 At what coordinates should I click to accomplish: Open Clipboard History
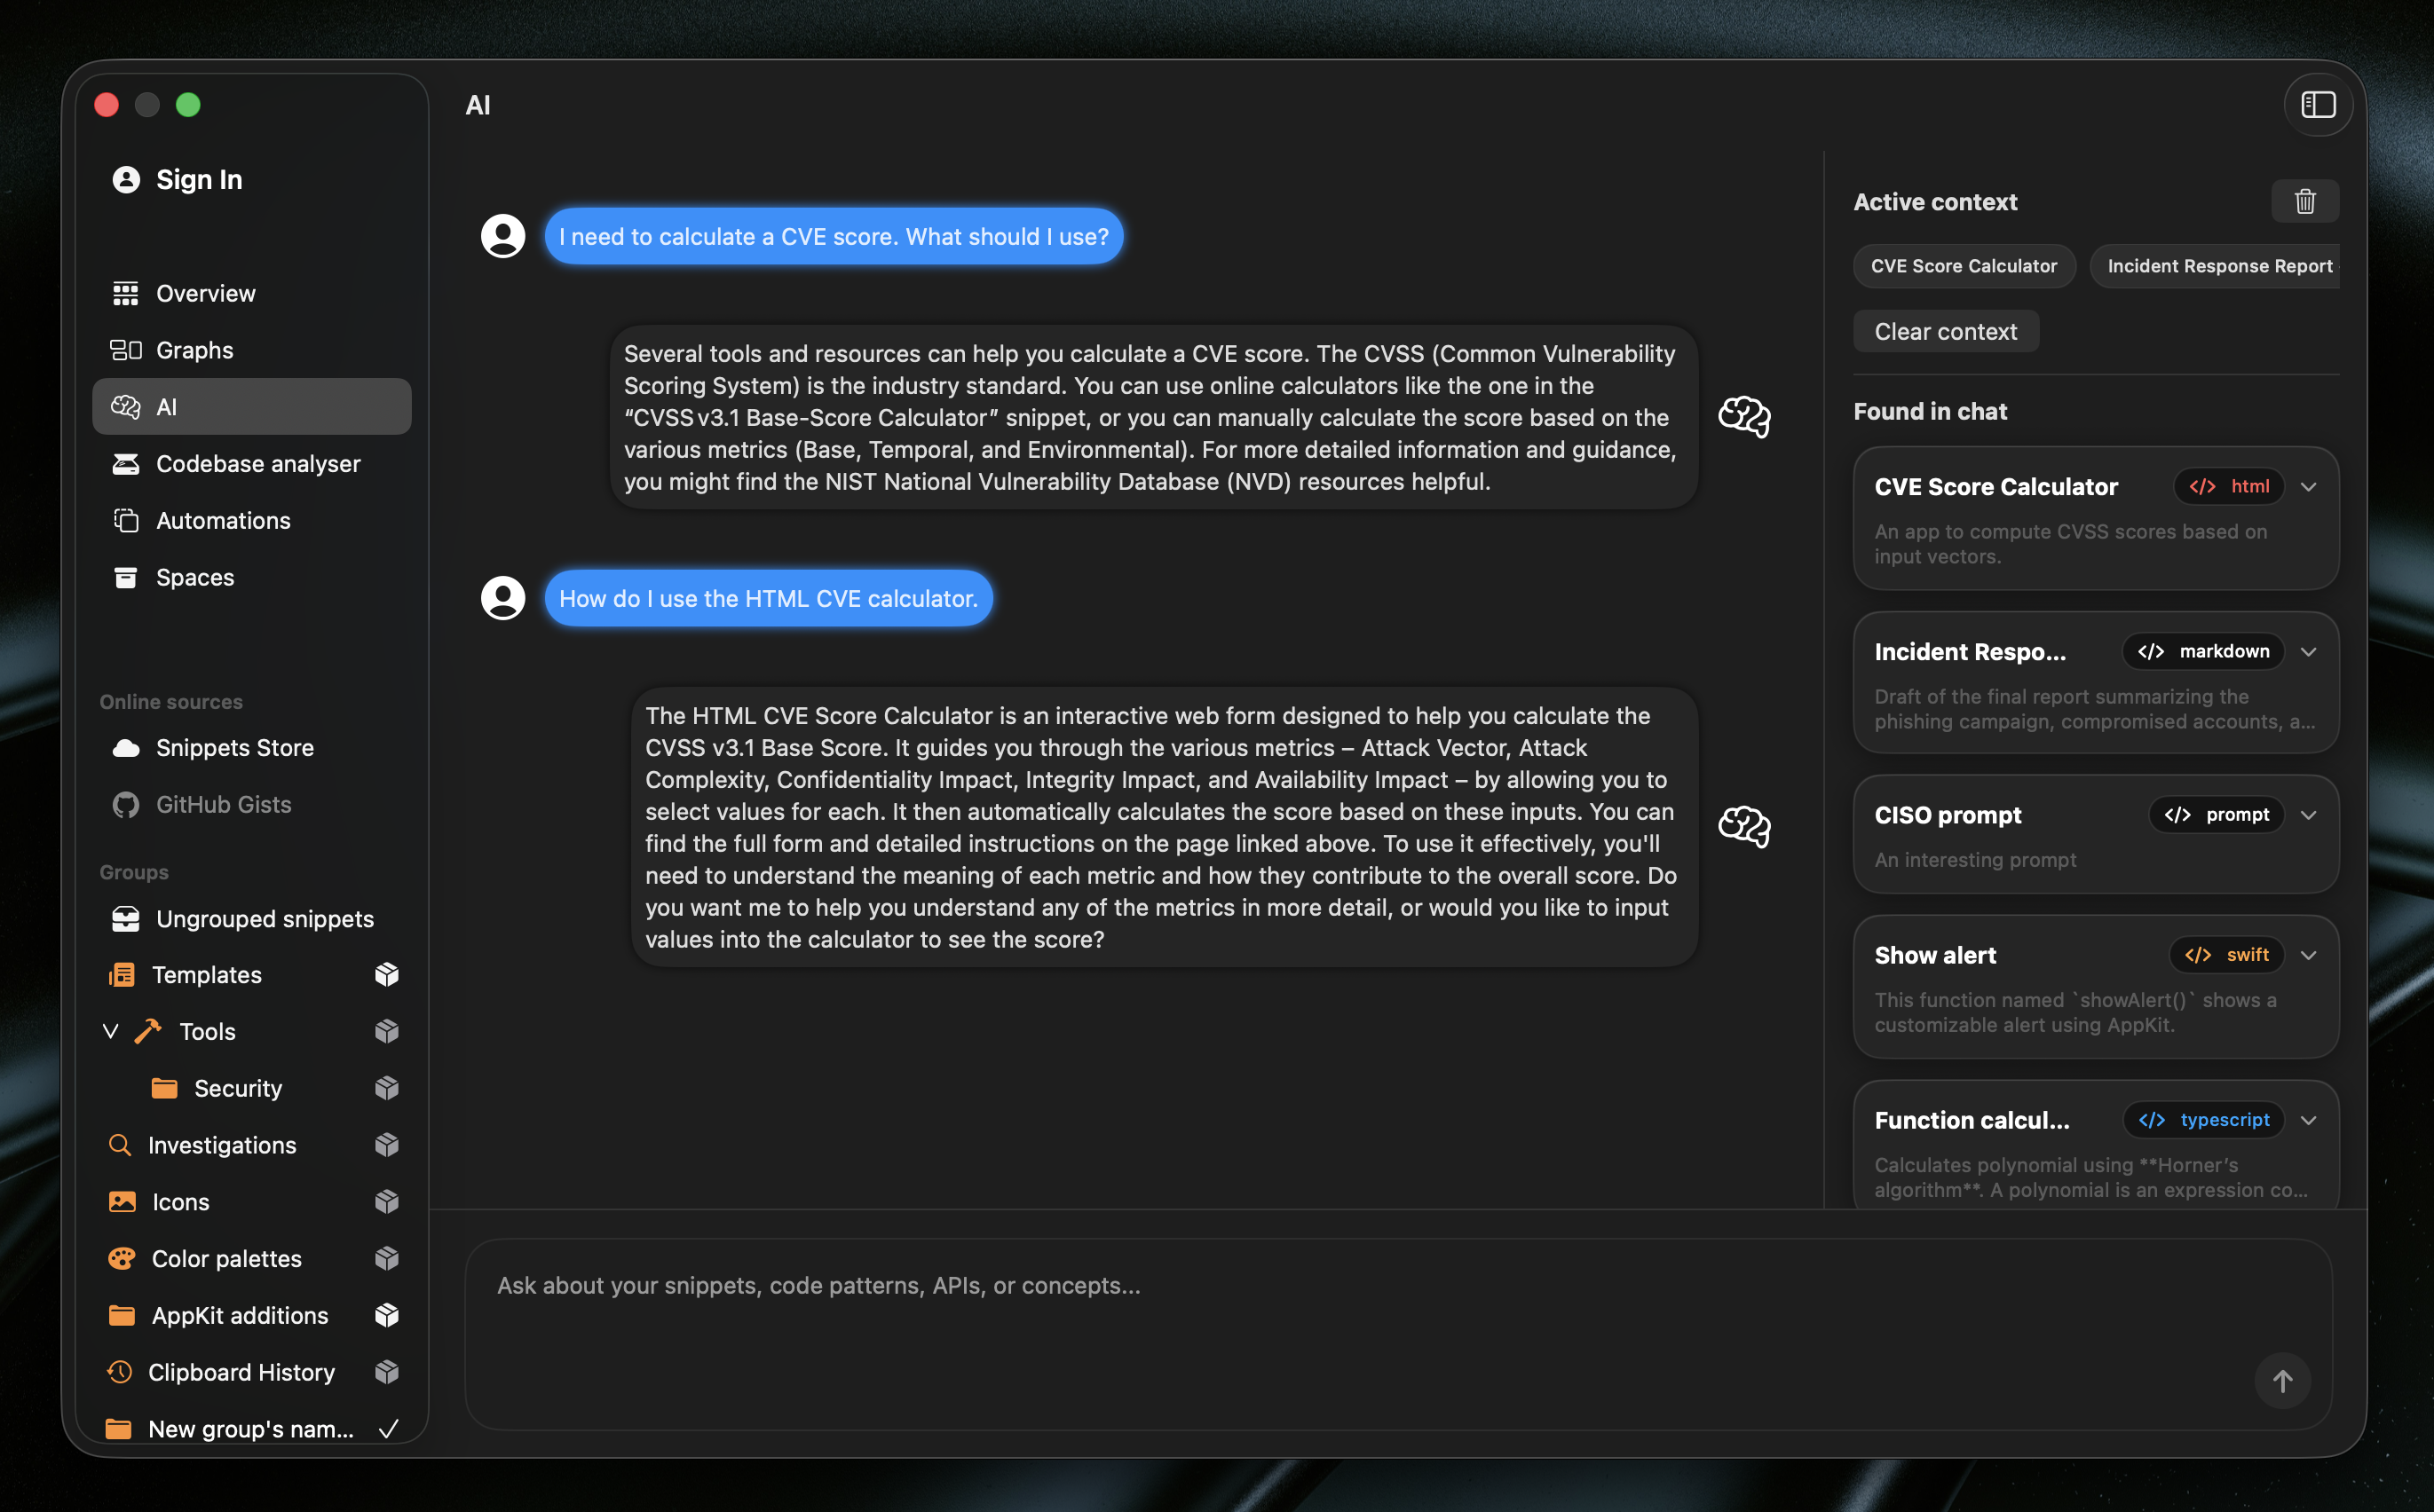point(241,1372)
